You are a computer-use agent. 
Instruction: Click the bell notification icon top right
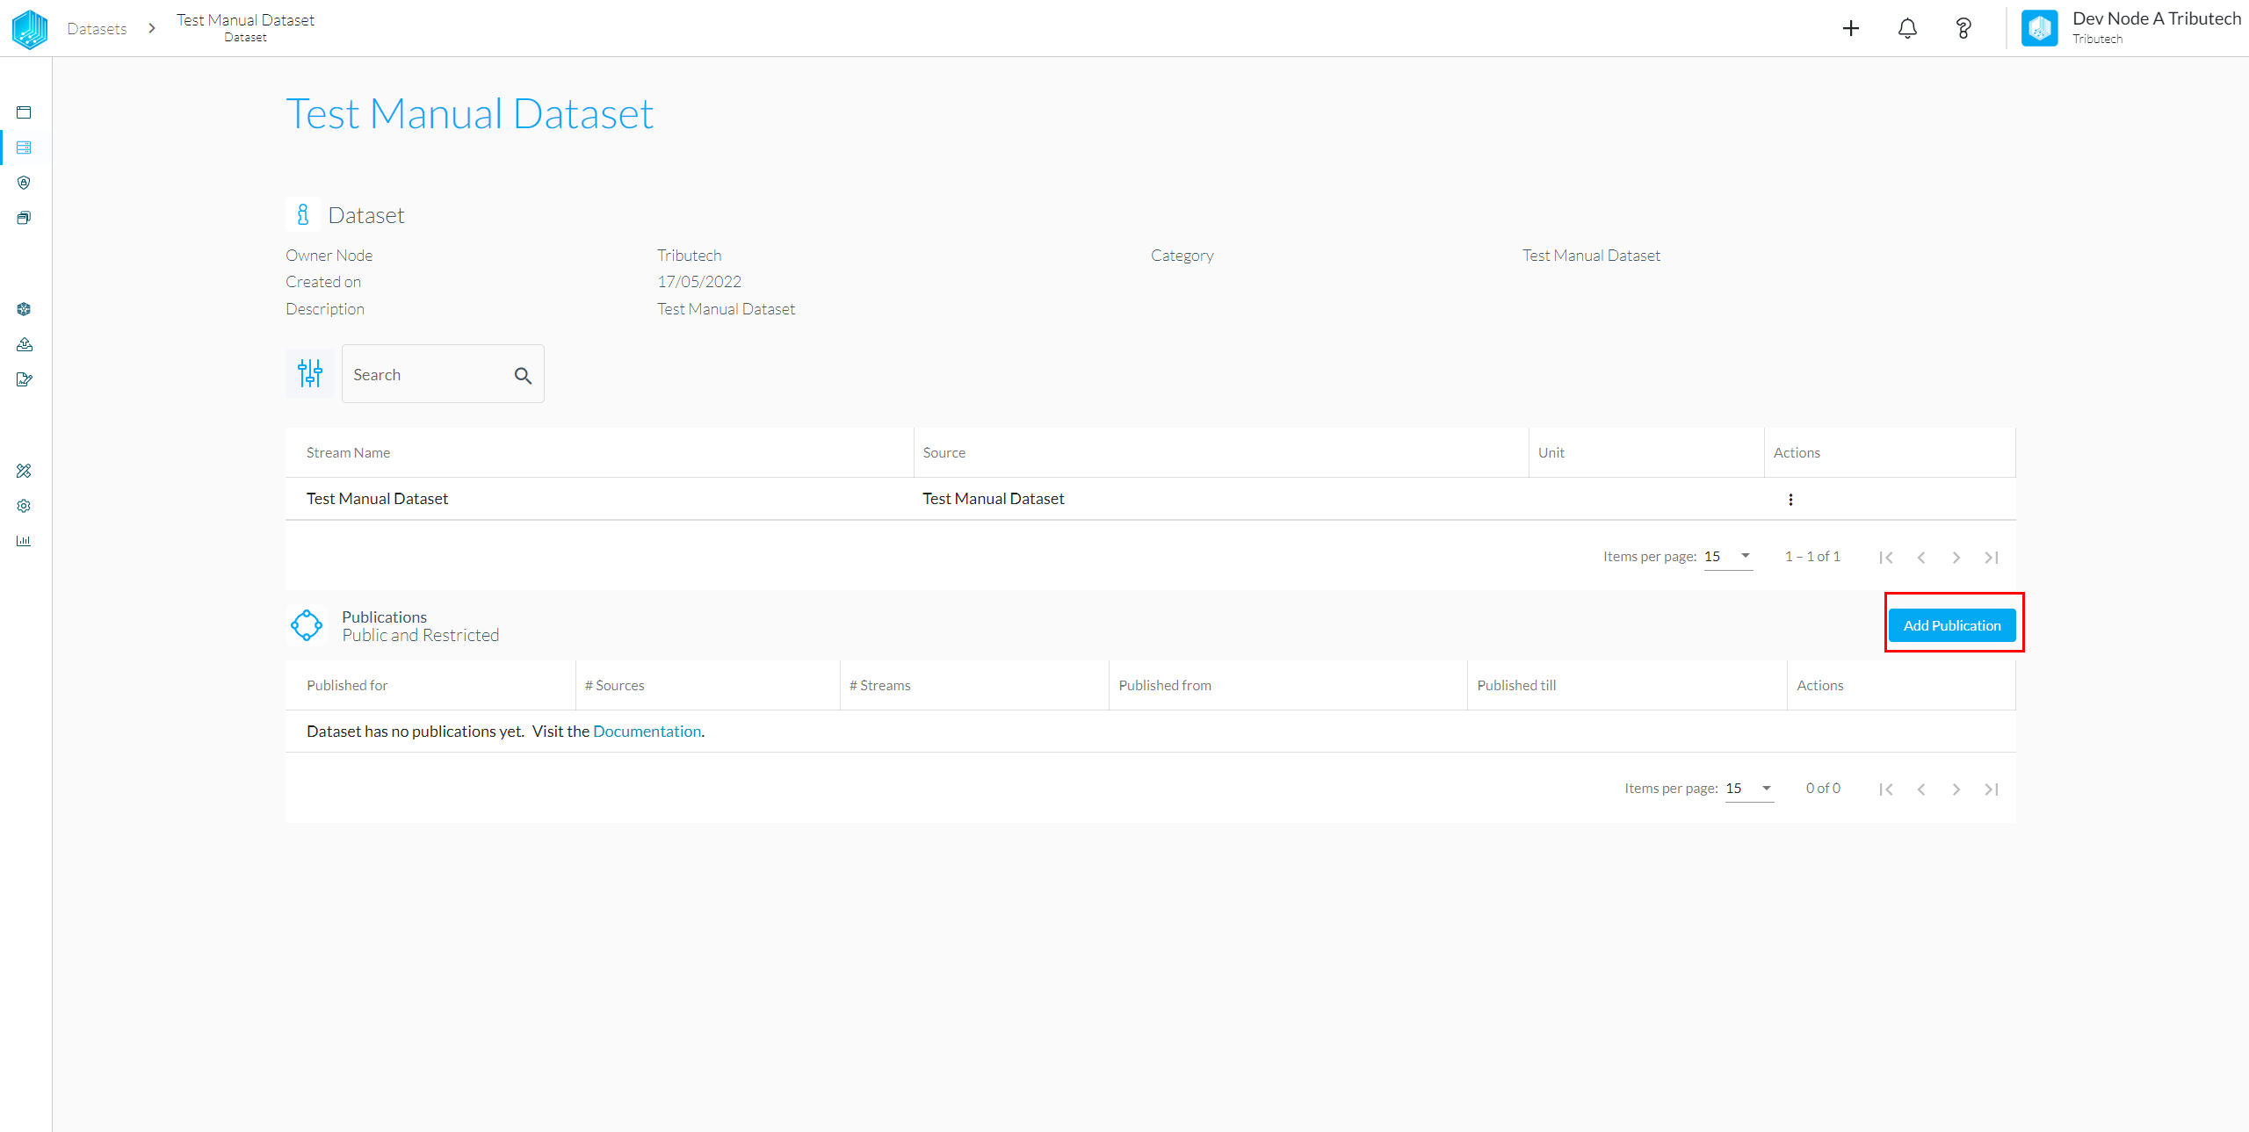[1907, 27]
